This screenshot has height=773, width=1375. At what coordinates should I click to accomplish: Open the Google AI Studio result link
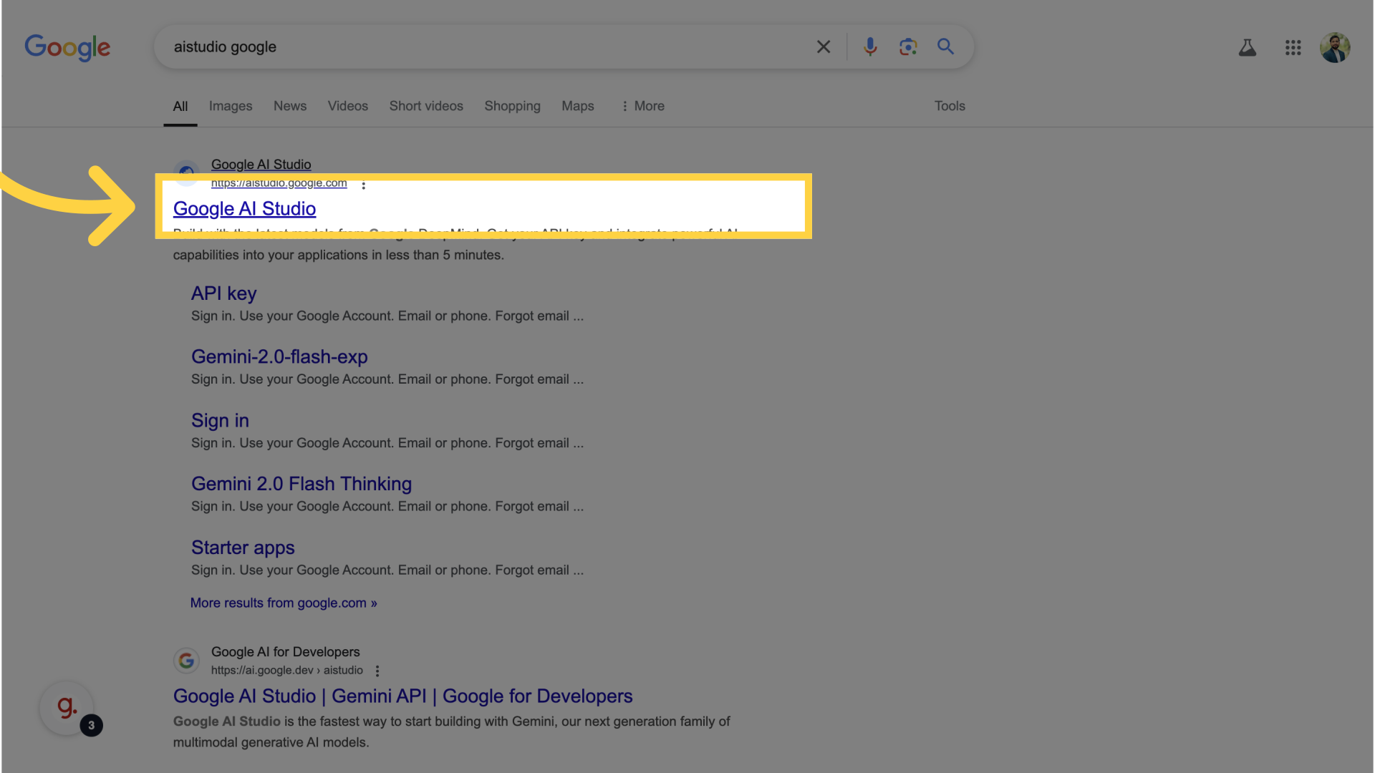pos(244,209)
